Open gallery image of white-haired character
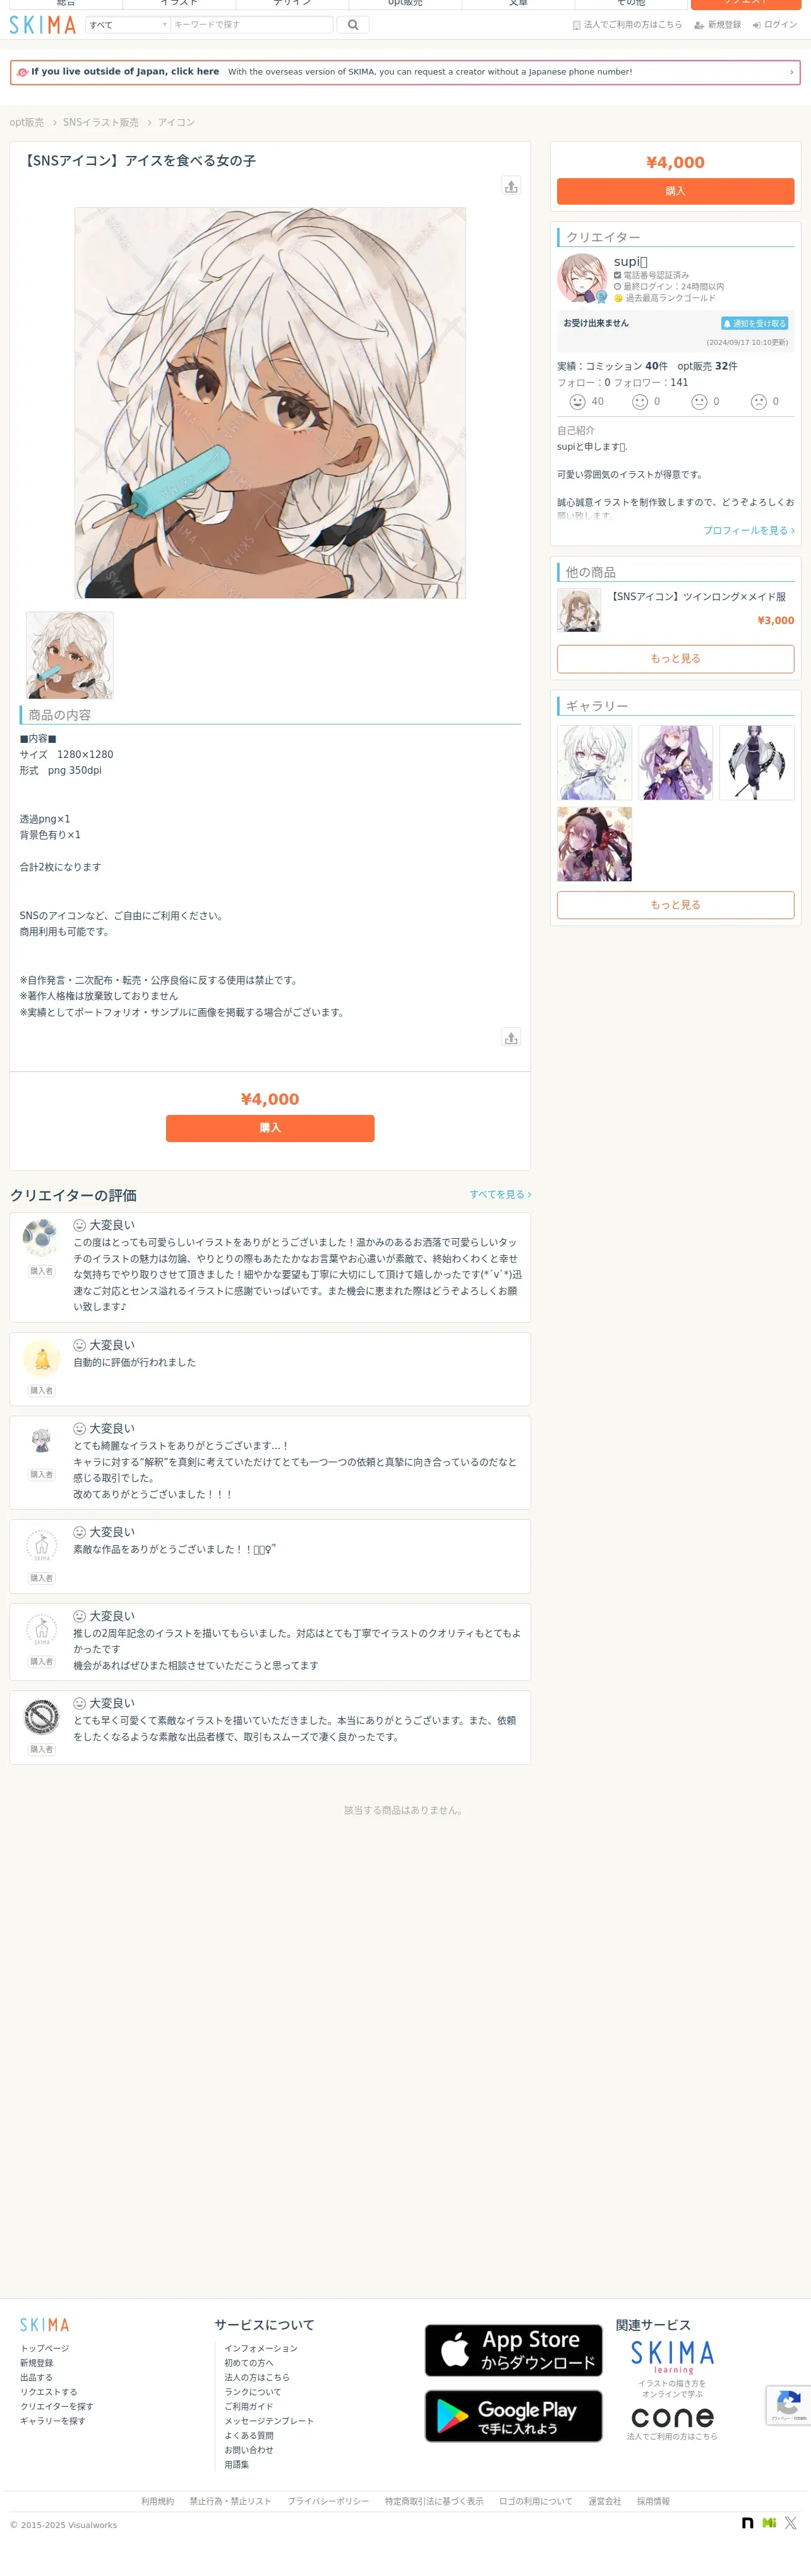 click(594, 763)
